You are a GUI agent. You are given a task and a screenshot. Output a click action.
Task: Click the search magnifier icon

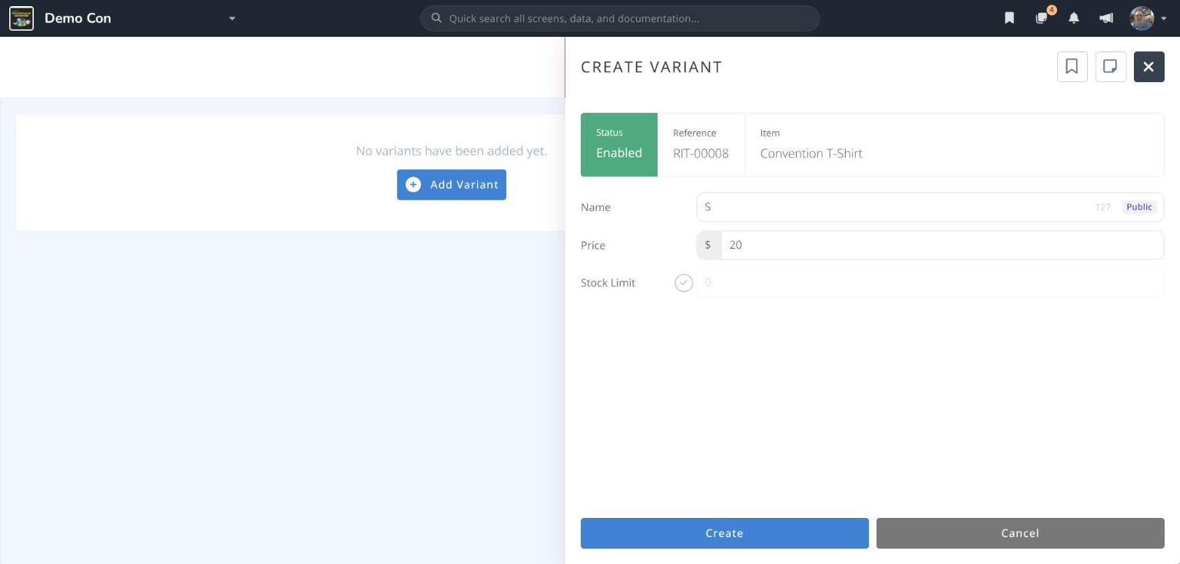pyautogui.click(x=436, y=18)
